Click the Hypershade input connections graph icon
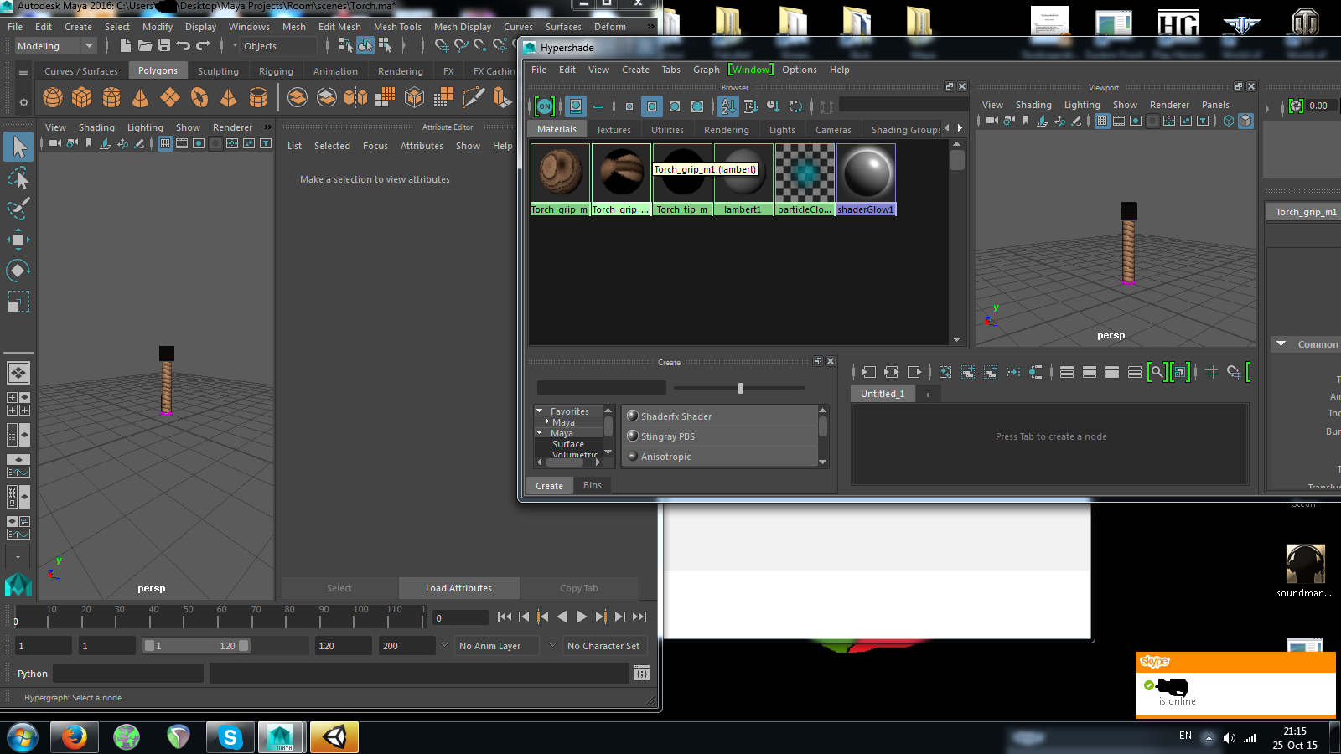 pos(869,372)
